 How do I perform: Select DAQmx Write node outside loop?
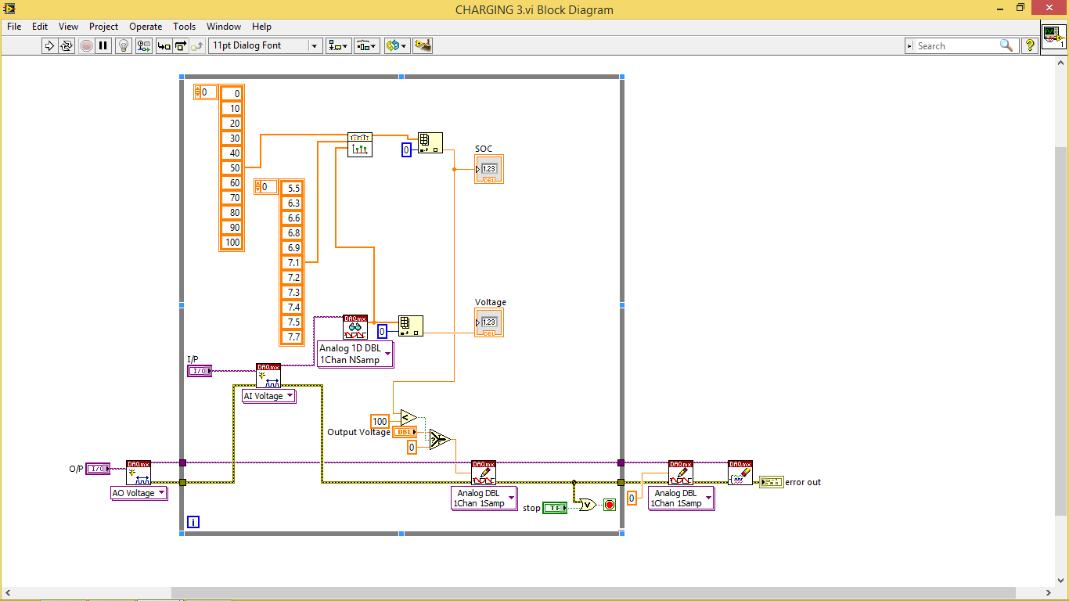[x=681, y=473]
